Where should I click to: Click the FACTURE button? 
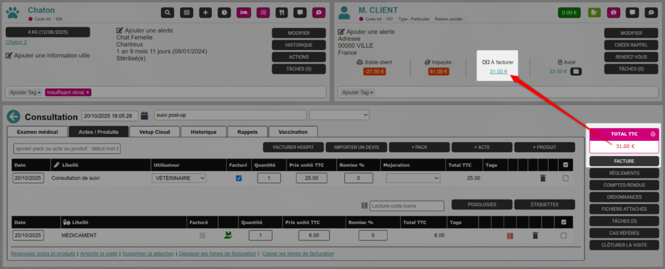tap(623, 160)
